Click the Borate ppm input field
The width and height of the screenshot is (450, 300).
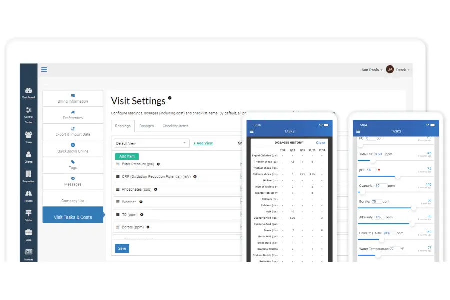click(x=377, y=202)
